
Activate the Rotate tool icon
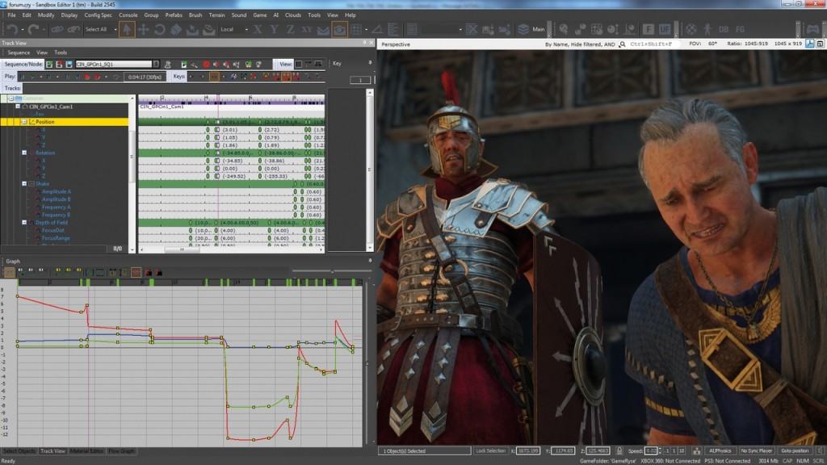[x=160, y=30]
